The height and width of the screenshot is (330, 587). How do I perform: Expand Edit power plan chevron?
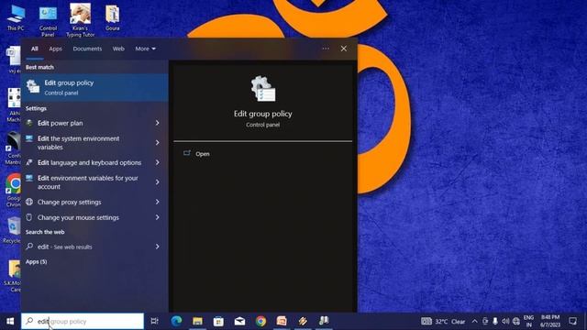pyautogui.click(x=158, y=123)
